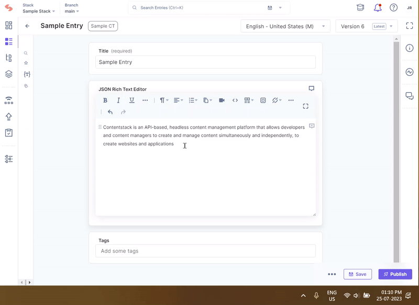The image size is (419, 305).
Task: Open notifications bell
Action: 378,7
